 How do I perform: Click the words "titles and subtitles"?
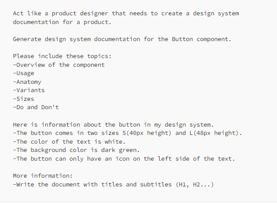(136, 184)
